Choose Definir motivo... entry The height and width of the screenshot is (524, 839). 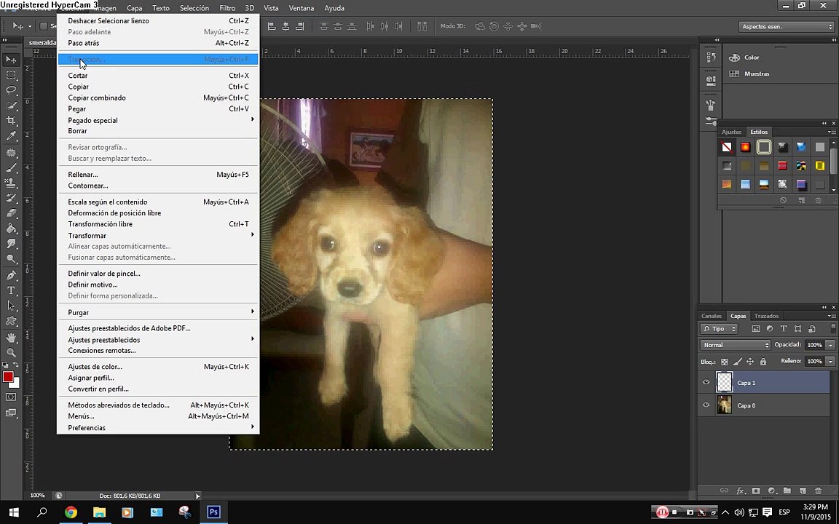[x=158, y=285]
